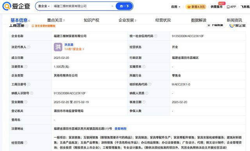This screenshot has width=250, height=151.
Task: Open the 供需集市 link
Action: tap(216, 7)
